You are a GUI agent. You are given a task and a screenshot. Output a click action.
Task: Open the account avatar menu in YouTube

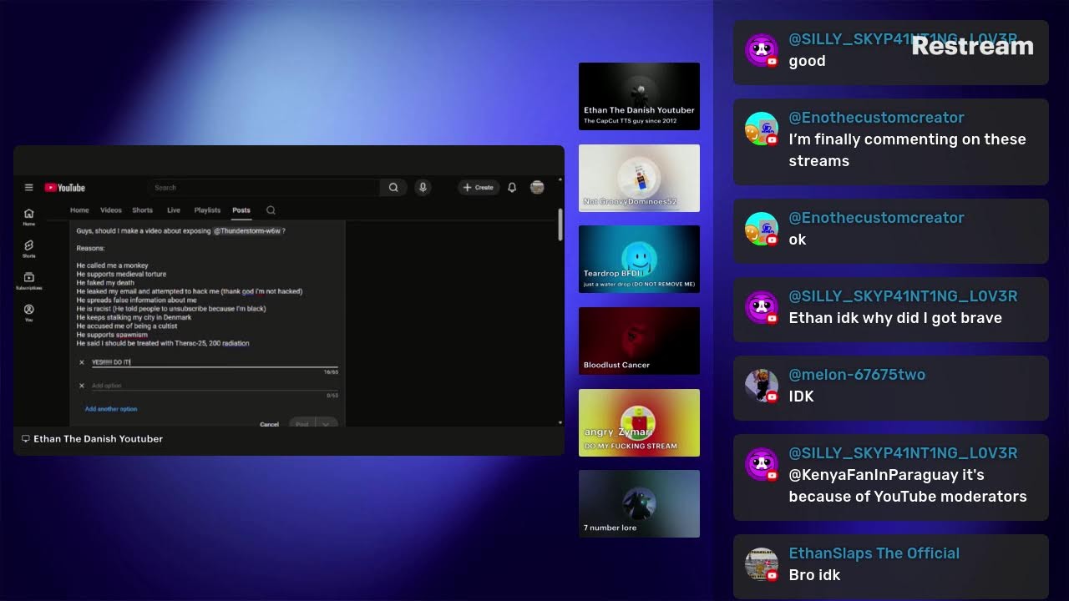[x=537, y=187]
